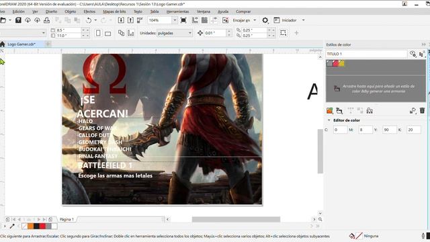Open the Options gear icon
The width and height of the screenshot is (430, 242).
tap(265, 20)
